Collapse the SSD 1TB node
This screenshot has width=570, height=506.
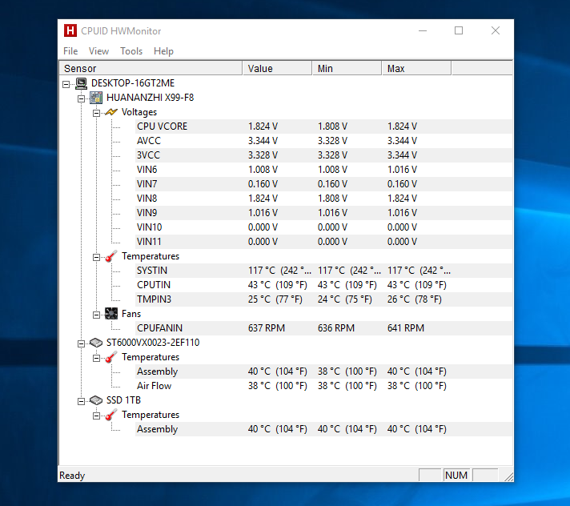pos(81,401)
